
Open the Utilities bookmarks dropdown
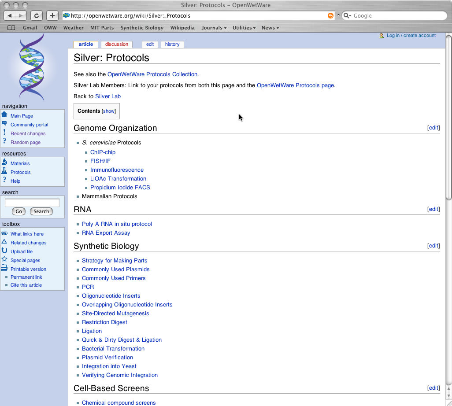244,28
